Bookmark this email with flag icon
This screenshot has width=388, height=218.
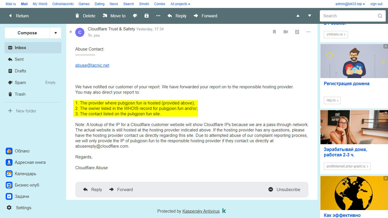coord(274,32)
